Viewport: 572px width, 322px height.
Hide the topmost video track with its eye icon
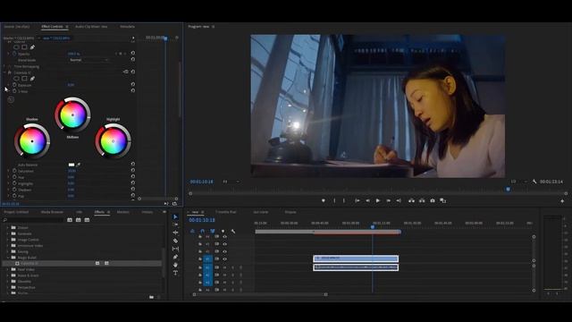[224, 236]
